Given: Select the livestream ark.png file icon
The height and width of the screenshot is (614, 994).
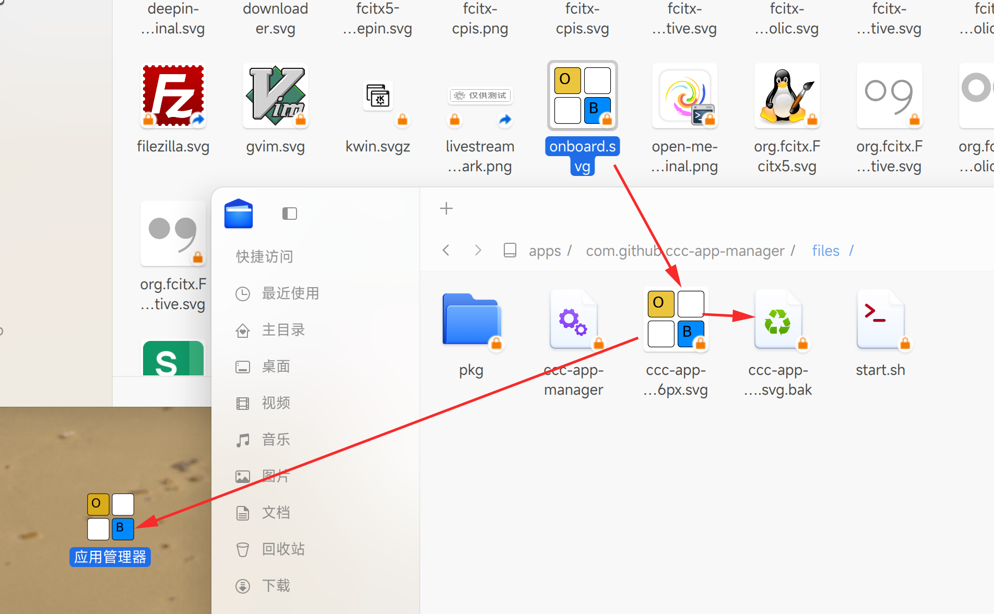Looking at the screenshot, I should [x=480, y=96].
